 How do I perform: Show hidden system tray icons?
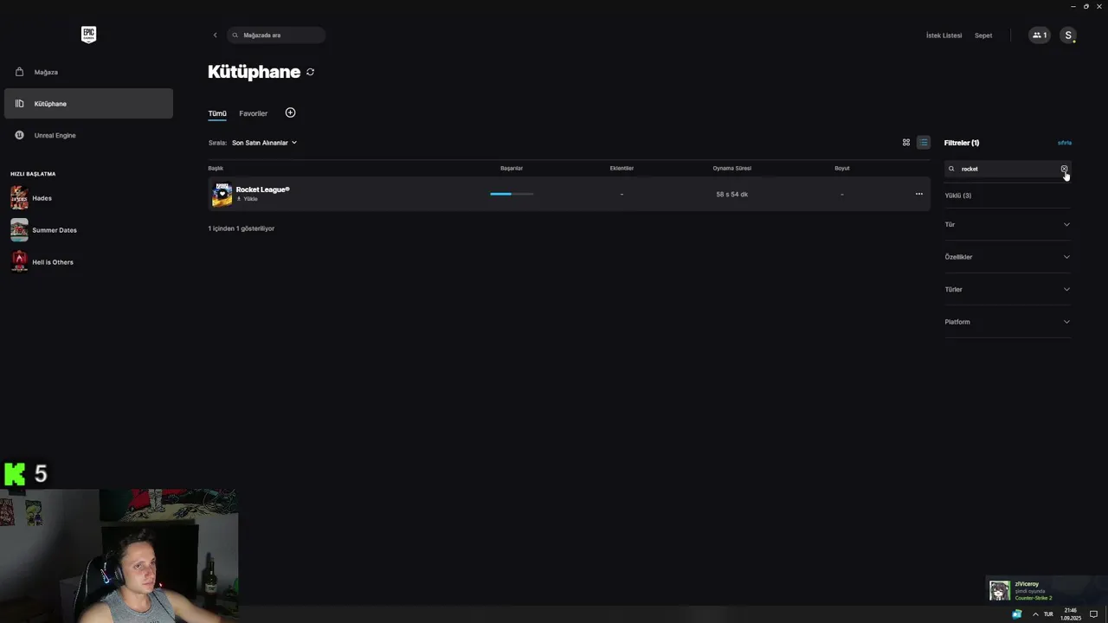[x=1035, y=614]
